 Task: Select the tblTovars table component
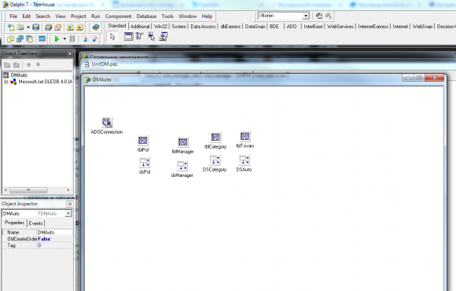click(245, 136)
